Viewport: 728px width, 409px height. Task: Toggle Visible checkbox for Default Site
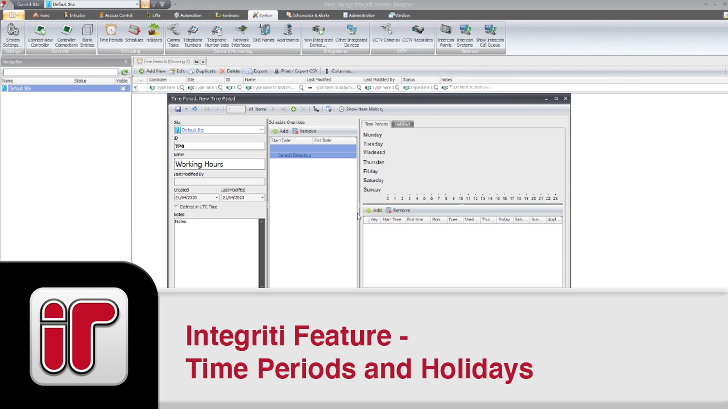click(x=123, y=88)
